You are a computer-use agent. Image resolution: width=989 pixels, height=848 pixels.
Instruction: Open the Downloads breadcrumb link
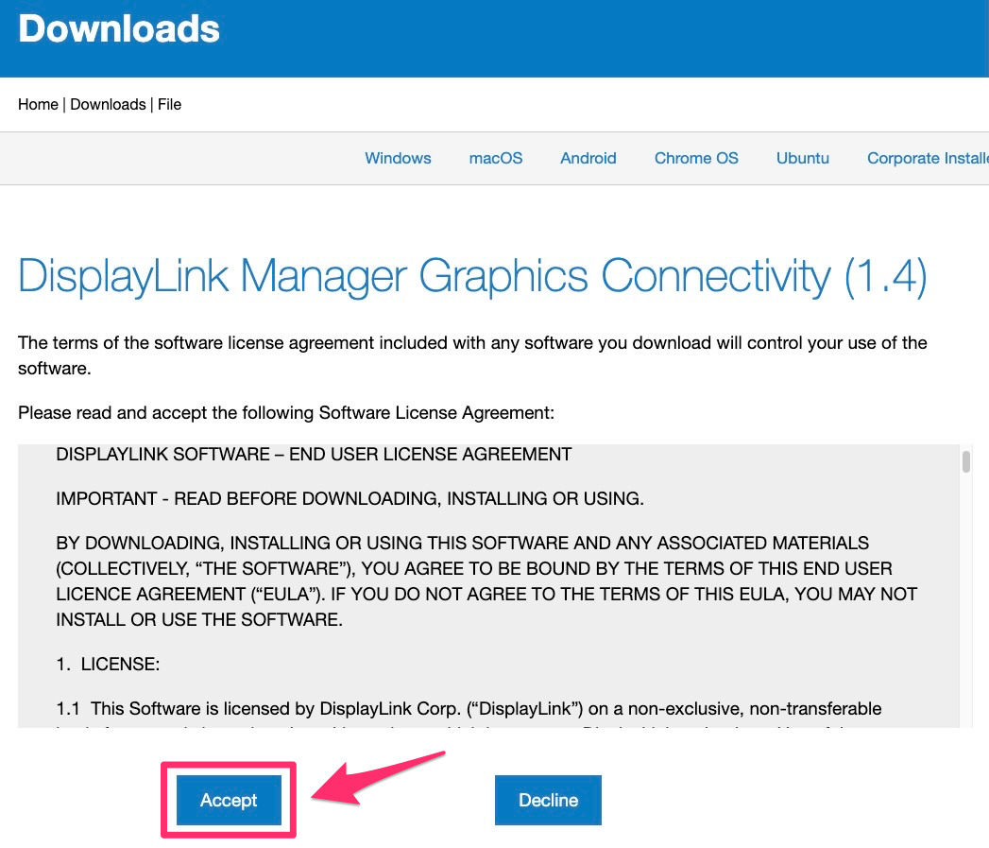108,104
